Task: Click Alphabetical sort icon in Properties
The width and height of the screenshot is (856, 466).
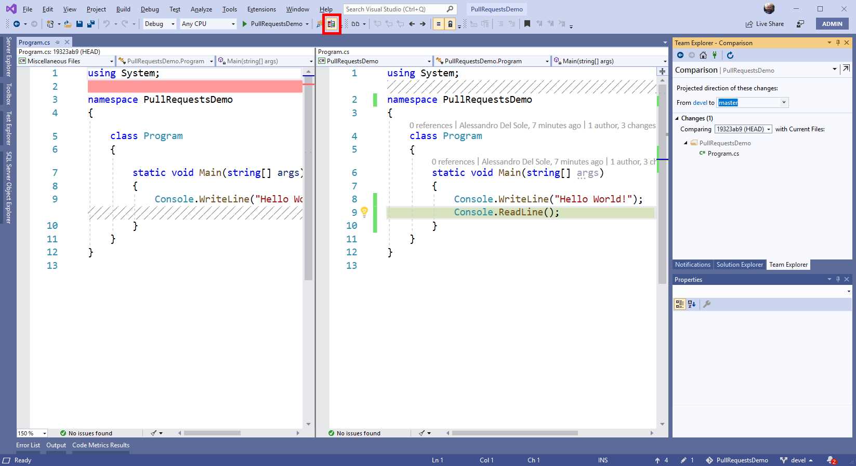Action: tap(692, 304)
